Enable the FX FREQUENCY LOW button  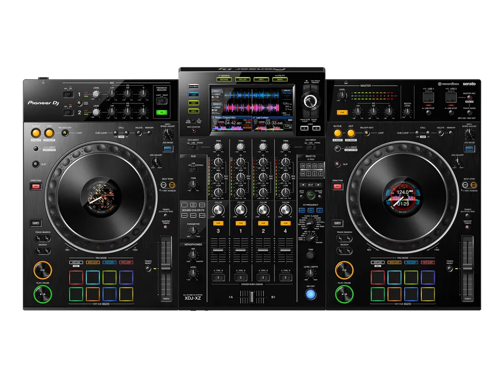point(302,210)
